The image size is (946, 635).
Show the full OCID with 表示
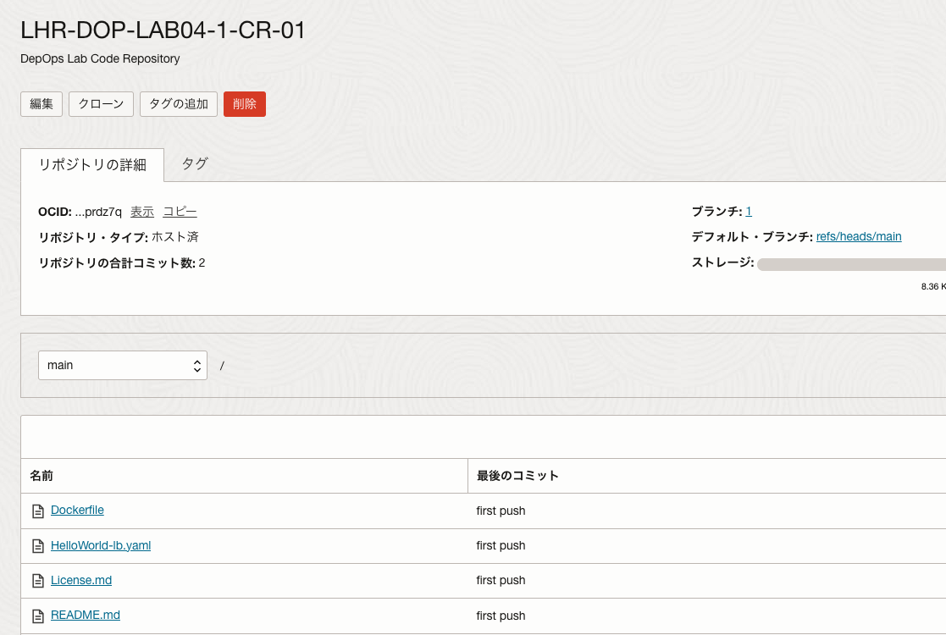coord(141,212)
